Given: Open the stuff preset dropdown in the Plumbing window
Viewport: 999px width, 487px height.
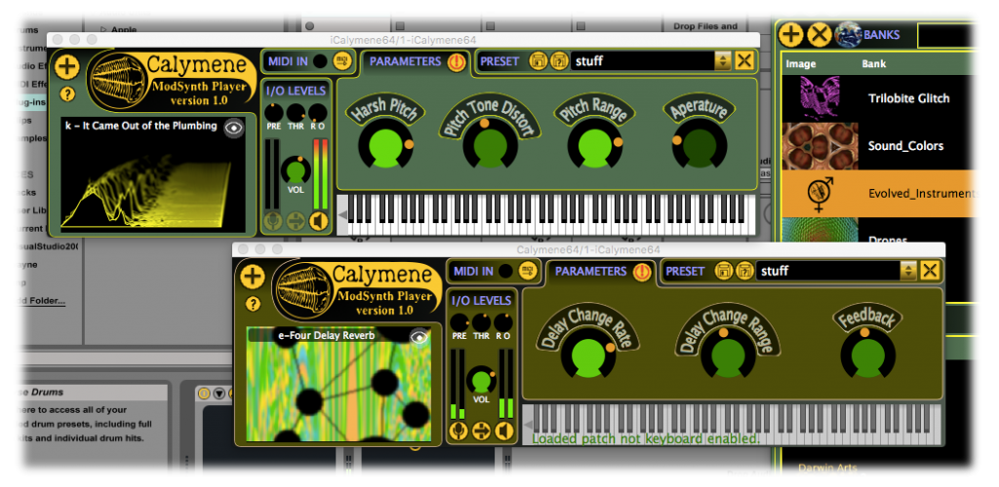Looking at the screenshot, I should pos(722,61).
